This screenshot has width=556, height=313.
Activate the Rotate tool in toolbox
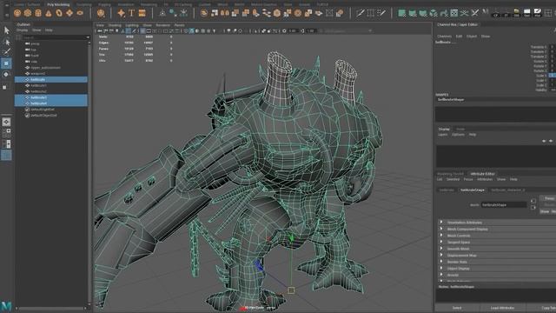click(6, 75)
